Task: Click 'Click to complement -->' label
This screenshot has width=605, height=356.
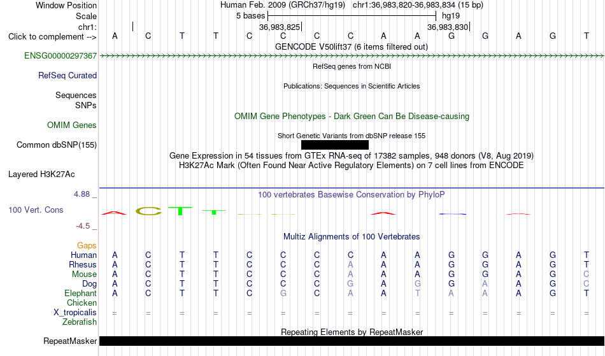Action: pyautogui.click(x=52, y=37)
